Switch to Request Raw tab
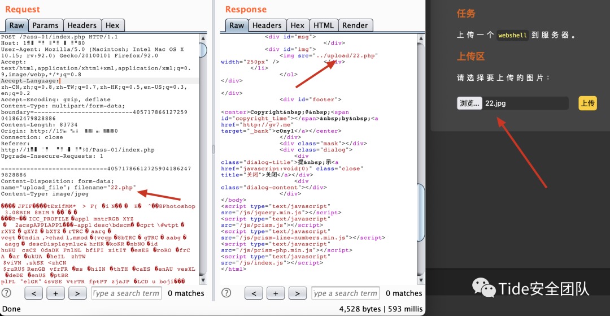 (x=17, y=25)
